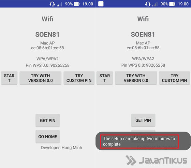Tap Pin WPS 0.0: 90265258 on left screen

[x=48, y=65]
